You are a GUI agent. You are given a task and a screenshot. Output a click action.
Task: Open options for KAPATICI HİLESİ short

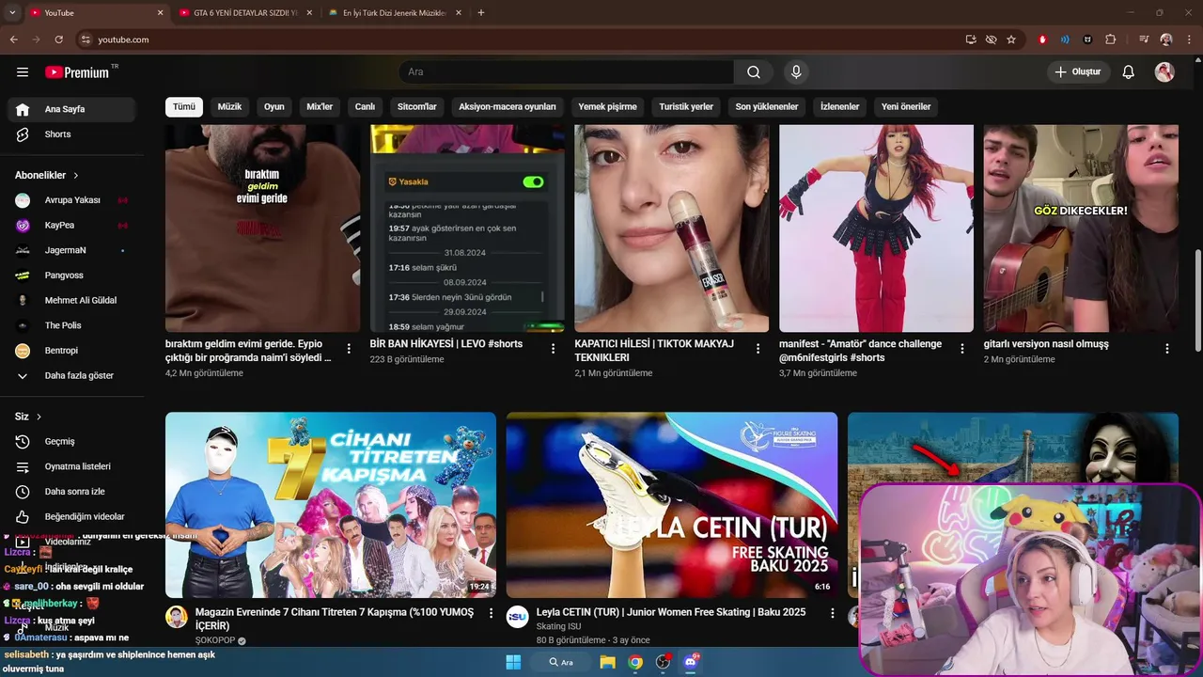tap(758, 349)
